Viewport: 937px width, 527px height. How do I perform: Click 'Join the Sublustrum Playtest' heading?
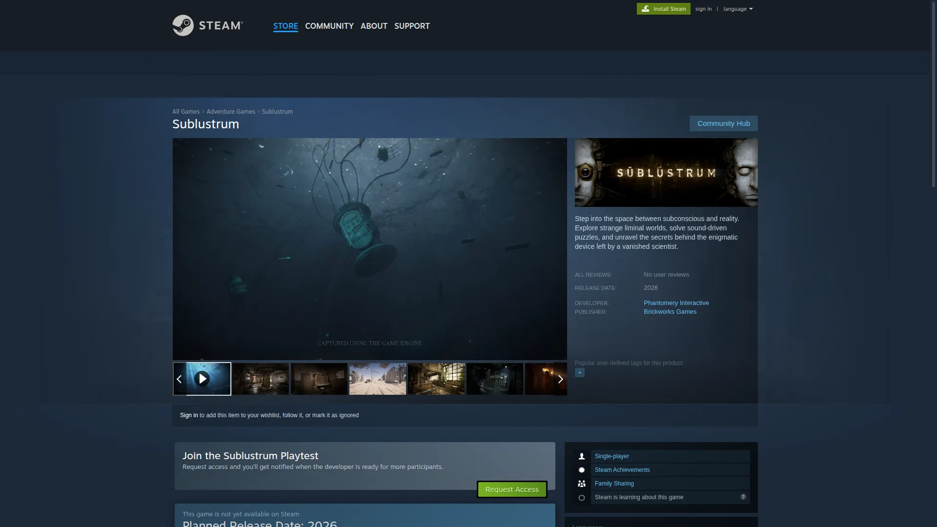click(250, 456)
